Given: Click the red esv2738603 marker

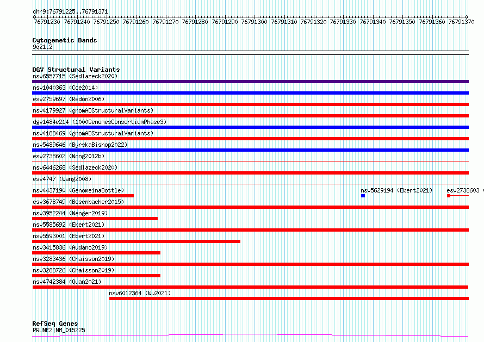Looking at the screenshot, I should 449,196.
